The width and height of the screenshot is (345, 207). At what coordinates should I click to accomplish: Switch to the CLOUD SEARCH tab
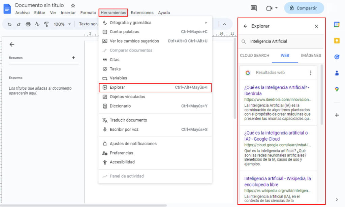coord(255,56)
